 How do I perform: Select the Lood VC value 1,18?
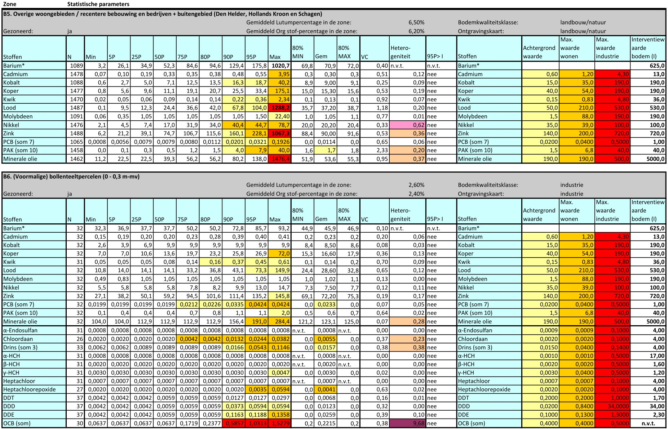click(x=375, y=108)
